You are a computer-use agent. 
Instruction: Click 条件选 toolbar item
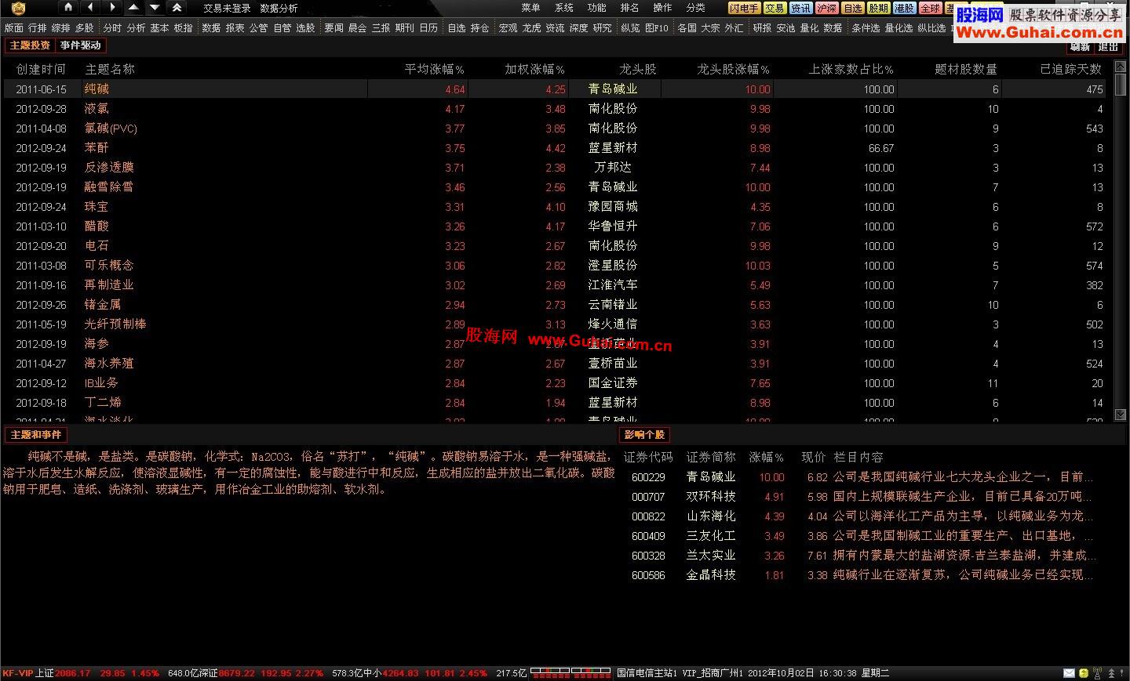tap(866, 27)
